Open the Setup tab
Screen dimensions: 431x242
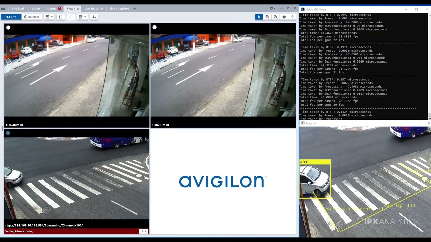(x=36, y=8)
